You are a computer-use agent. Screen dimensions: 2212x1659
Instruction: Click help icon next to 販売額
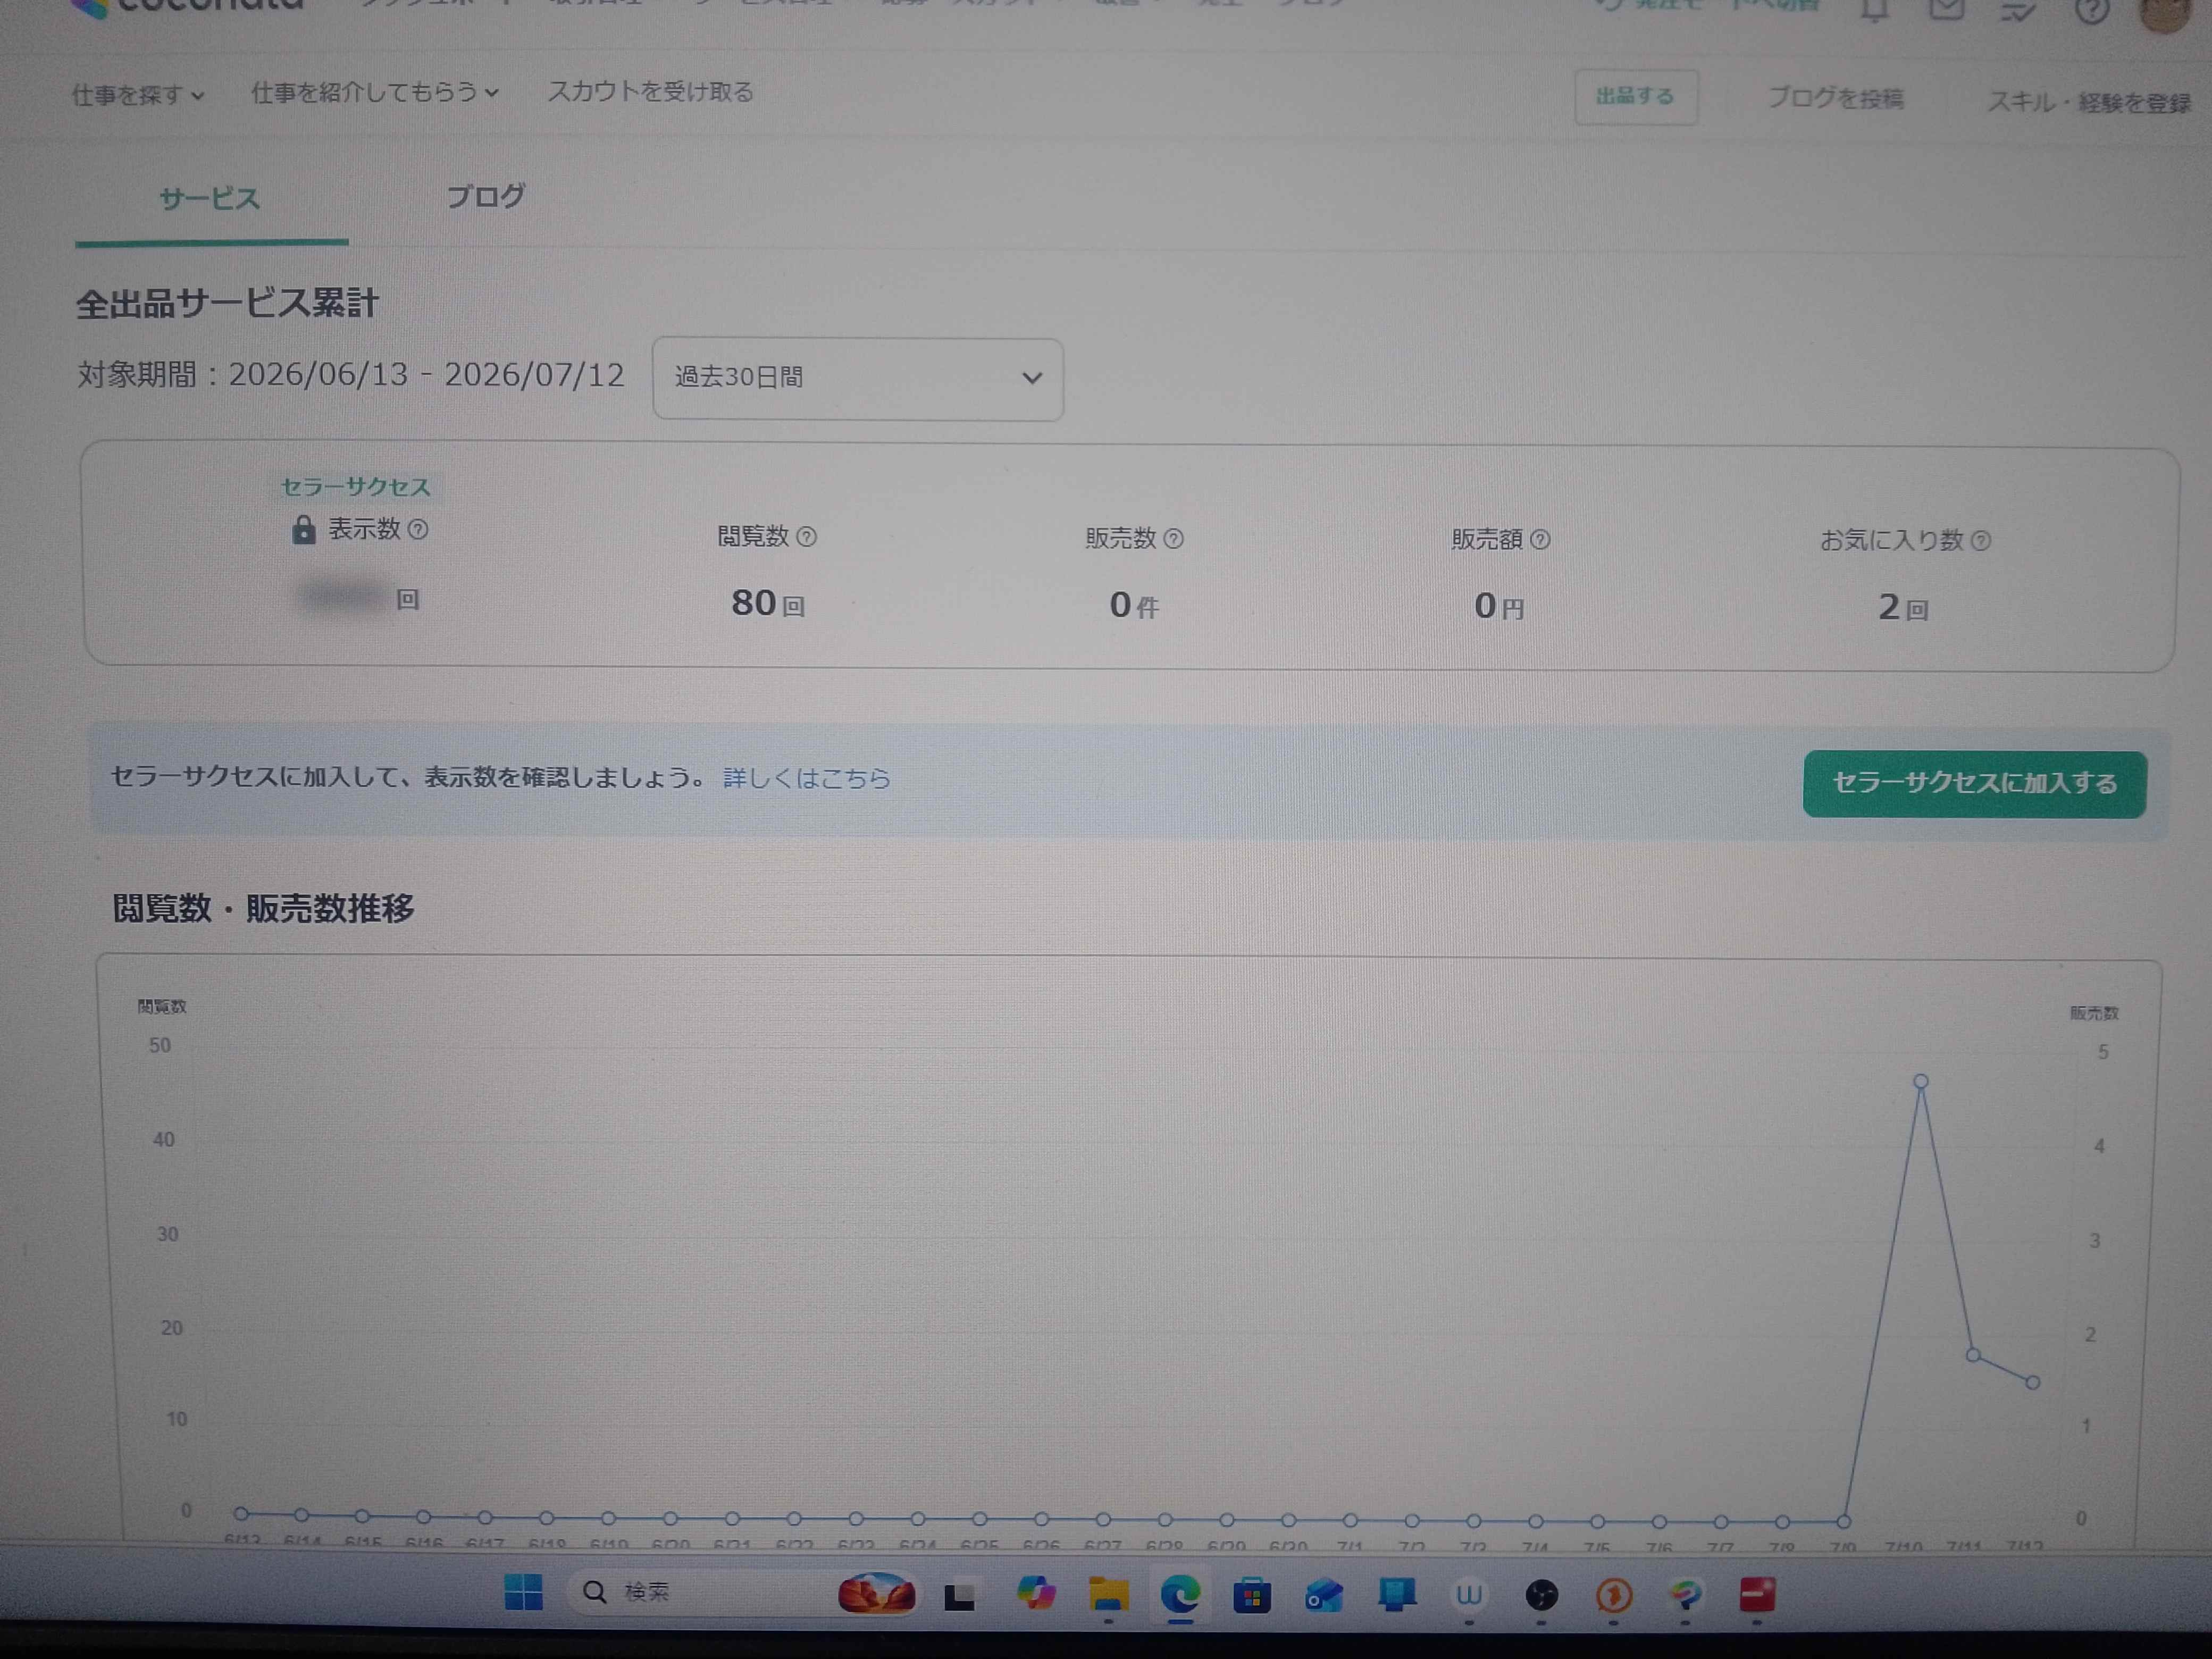point(1540,540)
